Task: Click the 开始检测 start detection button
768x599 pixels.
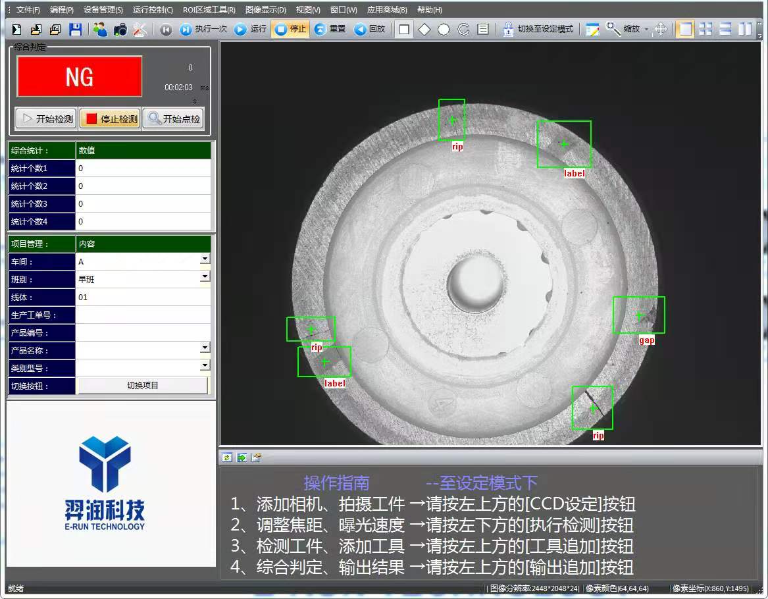Action: pyautogui.click(x=46, y=119)
